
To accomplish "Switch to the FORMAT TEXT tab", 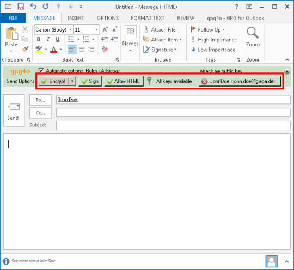I will click(x=148, y=18).
